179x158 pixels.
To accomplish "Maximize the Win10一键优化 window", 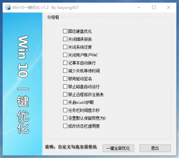I will point(154,7).
